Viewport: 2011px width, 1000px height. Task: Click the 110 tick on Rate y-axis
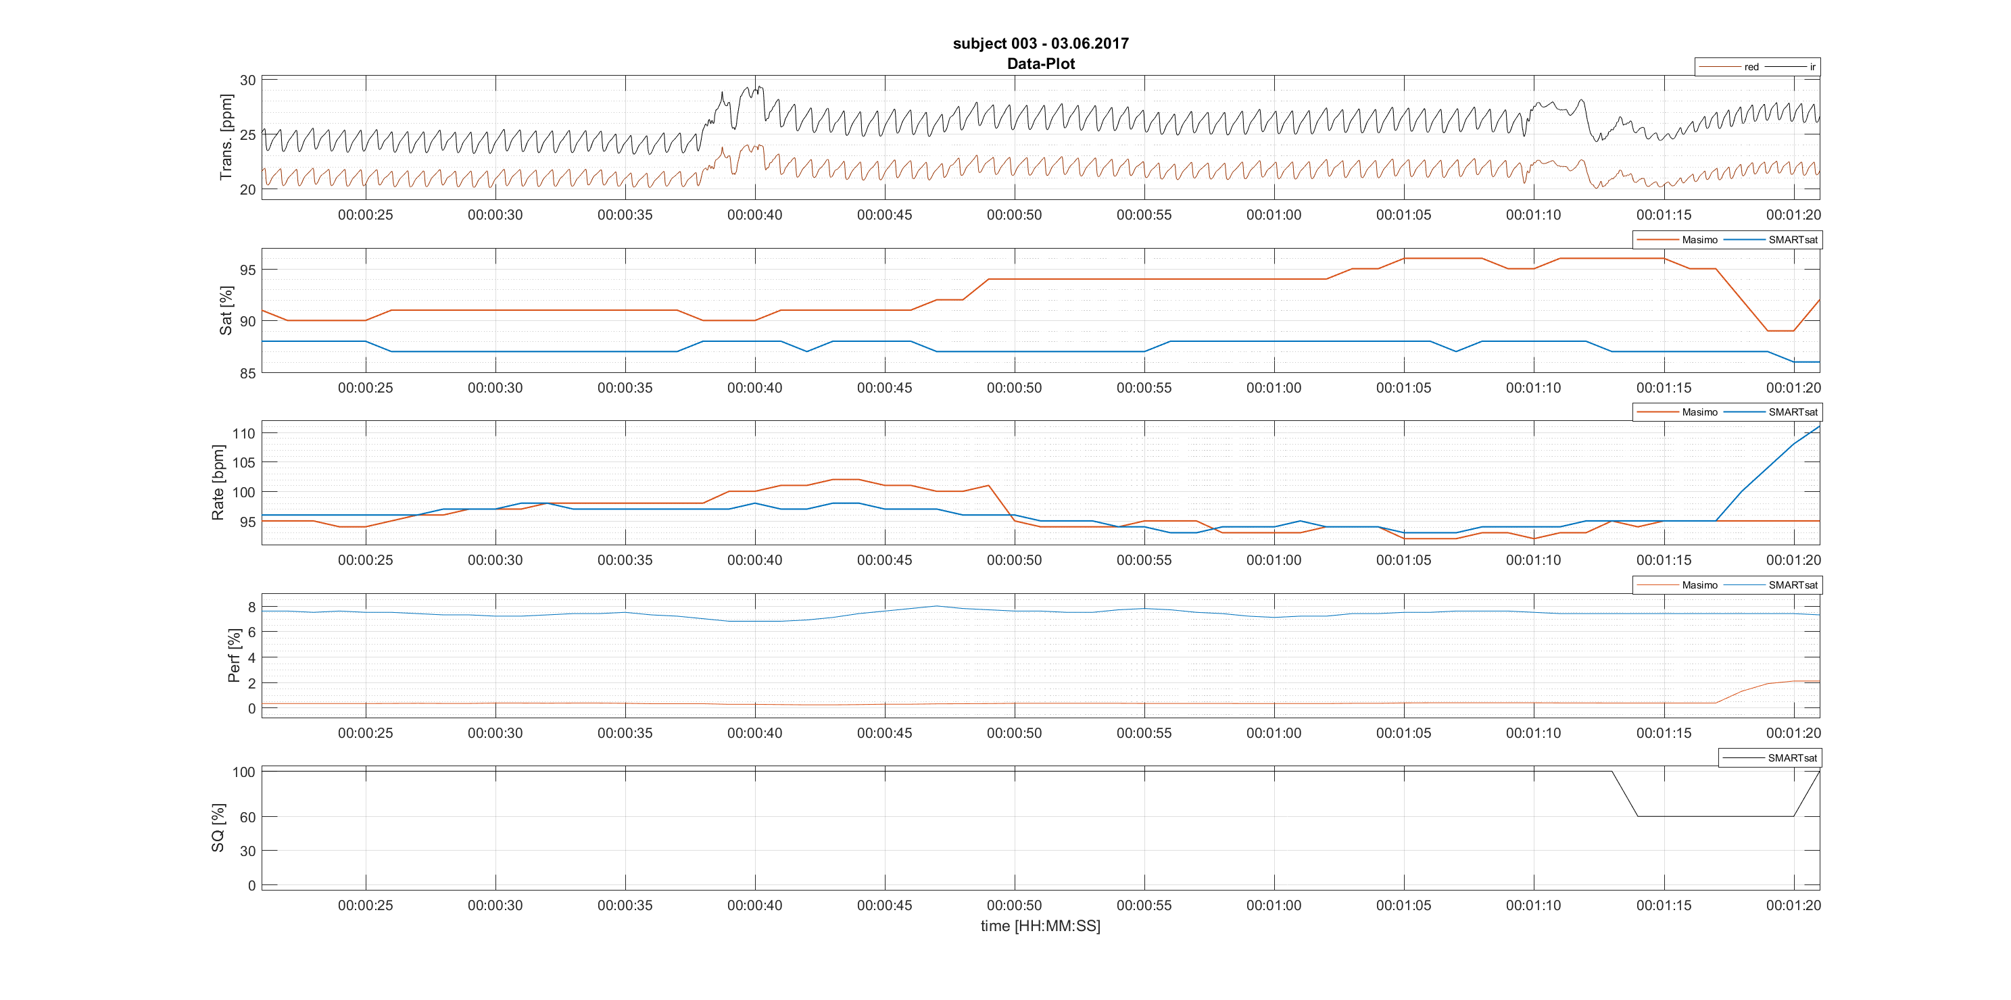pyautogui.click(x=243, y=434)
